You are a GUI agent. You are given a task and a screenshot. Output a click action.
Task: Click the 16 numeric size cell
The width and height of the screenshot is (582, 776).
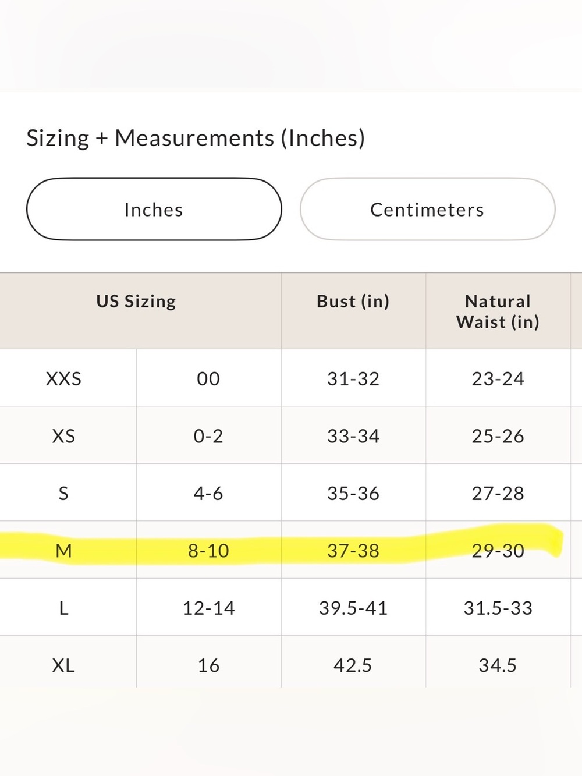coord(208,665)
